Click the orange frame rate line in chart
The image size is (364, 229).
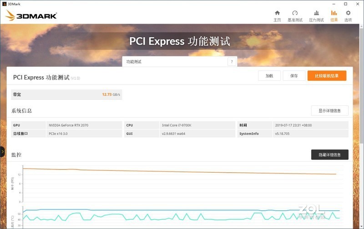179,171
